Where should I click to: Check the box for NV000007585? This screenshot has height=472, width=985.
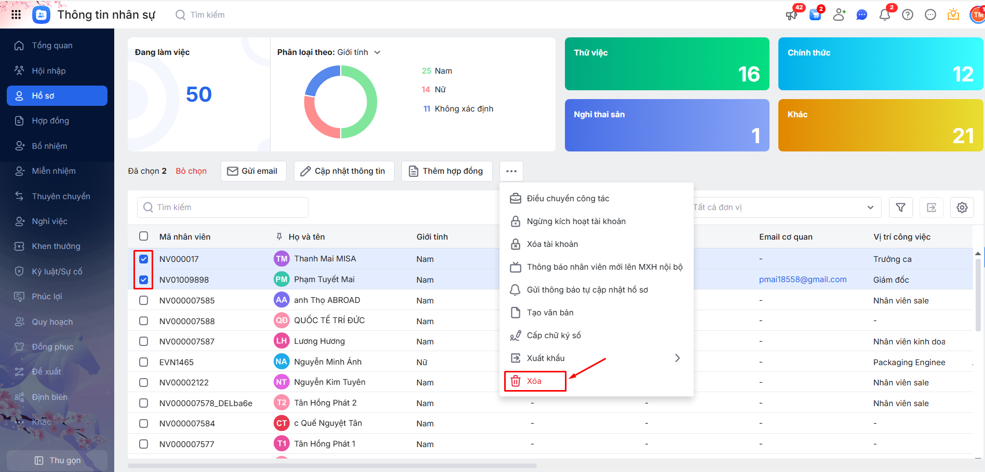tap(144, 300)
